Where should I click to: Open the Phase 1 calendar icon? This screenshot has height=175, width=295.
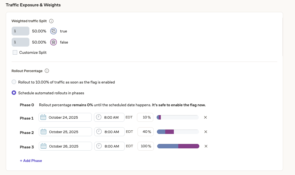click(43, 117)
